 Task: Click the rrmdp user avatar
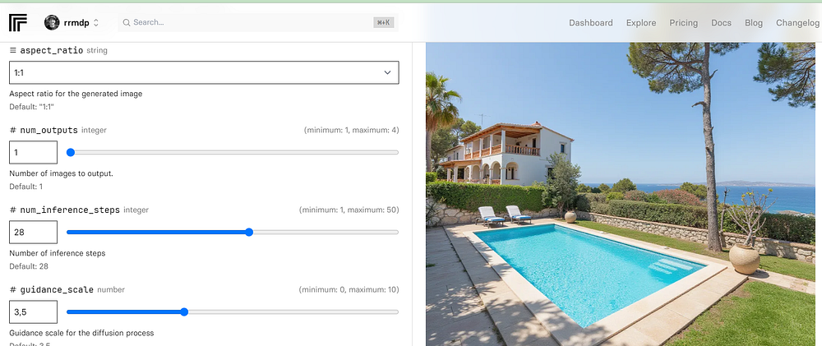click(52, 22)
